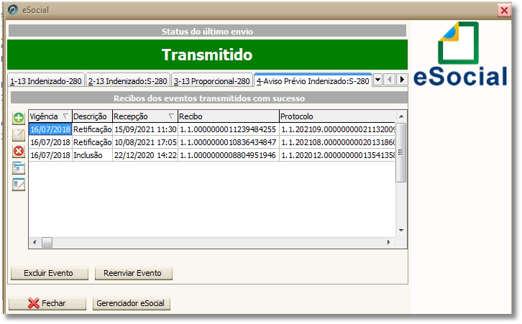Select protocolo starting 1.1.202012
The height and width of the screenshot is (324, 522).
[337, 155]
